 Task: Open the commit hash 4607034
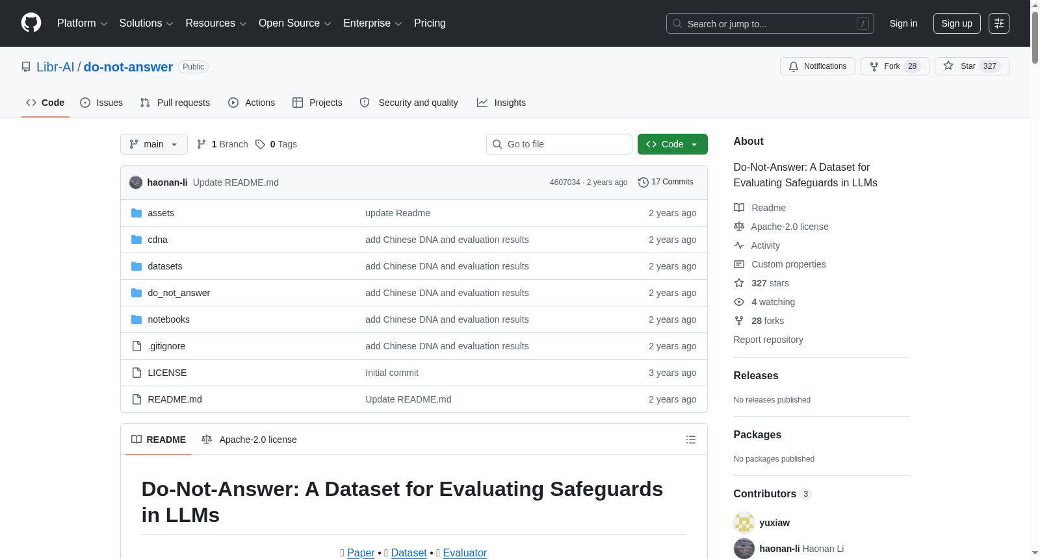[565, 182]
